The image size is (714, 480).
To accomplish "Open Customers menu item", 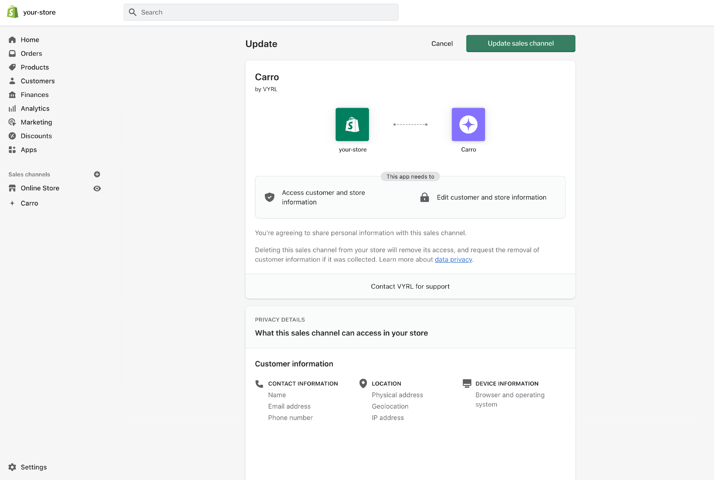I will tap(38, 81).
